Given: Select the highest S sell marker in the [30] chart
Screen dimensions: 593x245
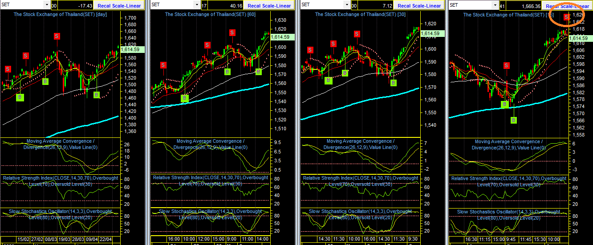Looking at the screenshot, I should click(x=357, y=34).
